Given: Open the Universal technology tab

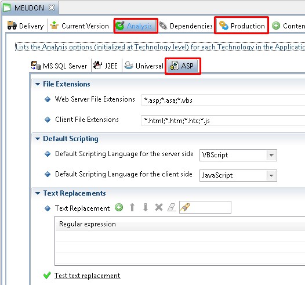Looking at the screenshot, I should click(144, 66).
